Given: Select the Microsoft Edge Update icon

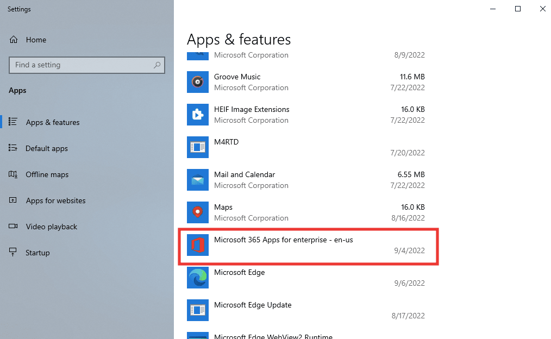Looking at the screenshot, I should pyautogui.click(x=197, y=310).
